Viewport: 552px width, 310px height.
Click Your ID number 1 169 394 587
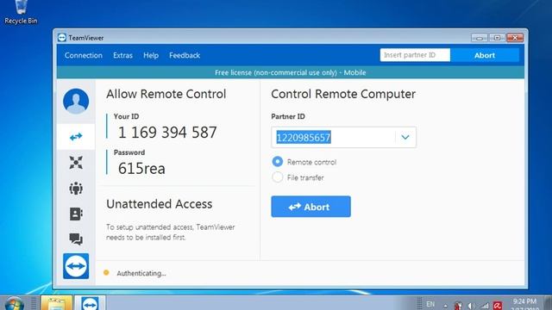[x=167, y=133]
